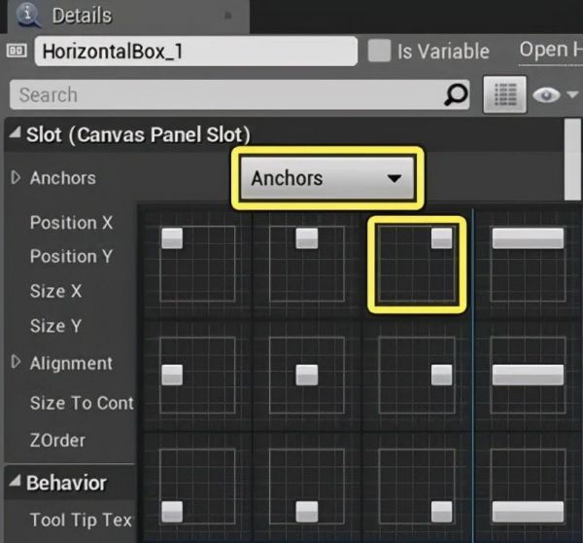Screen dimensions: 583x543
Task: Select the top-center anchor preset
Action: point(306,265)
